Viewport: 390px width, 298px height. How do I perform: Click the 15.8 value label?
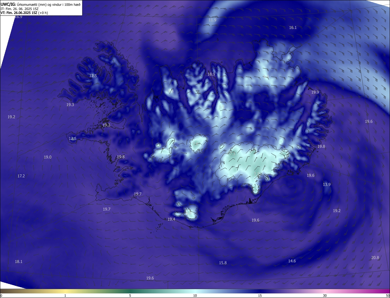click(223, 263)
